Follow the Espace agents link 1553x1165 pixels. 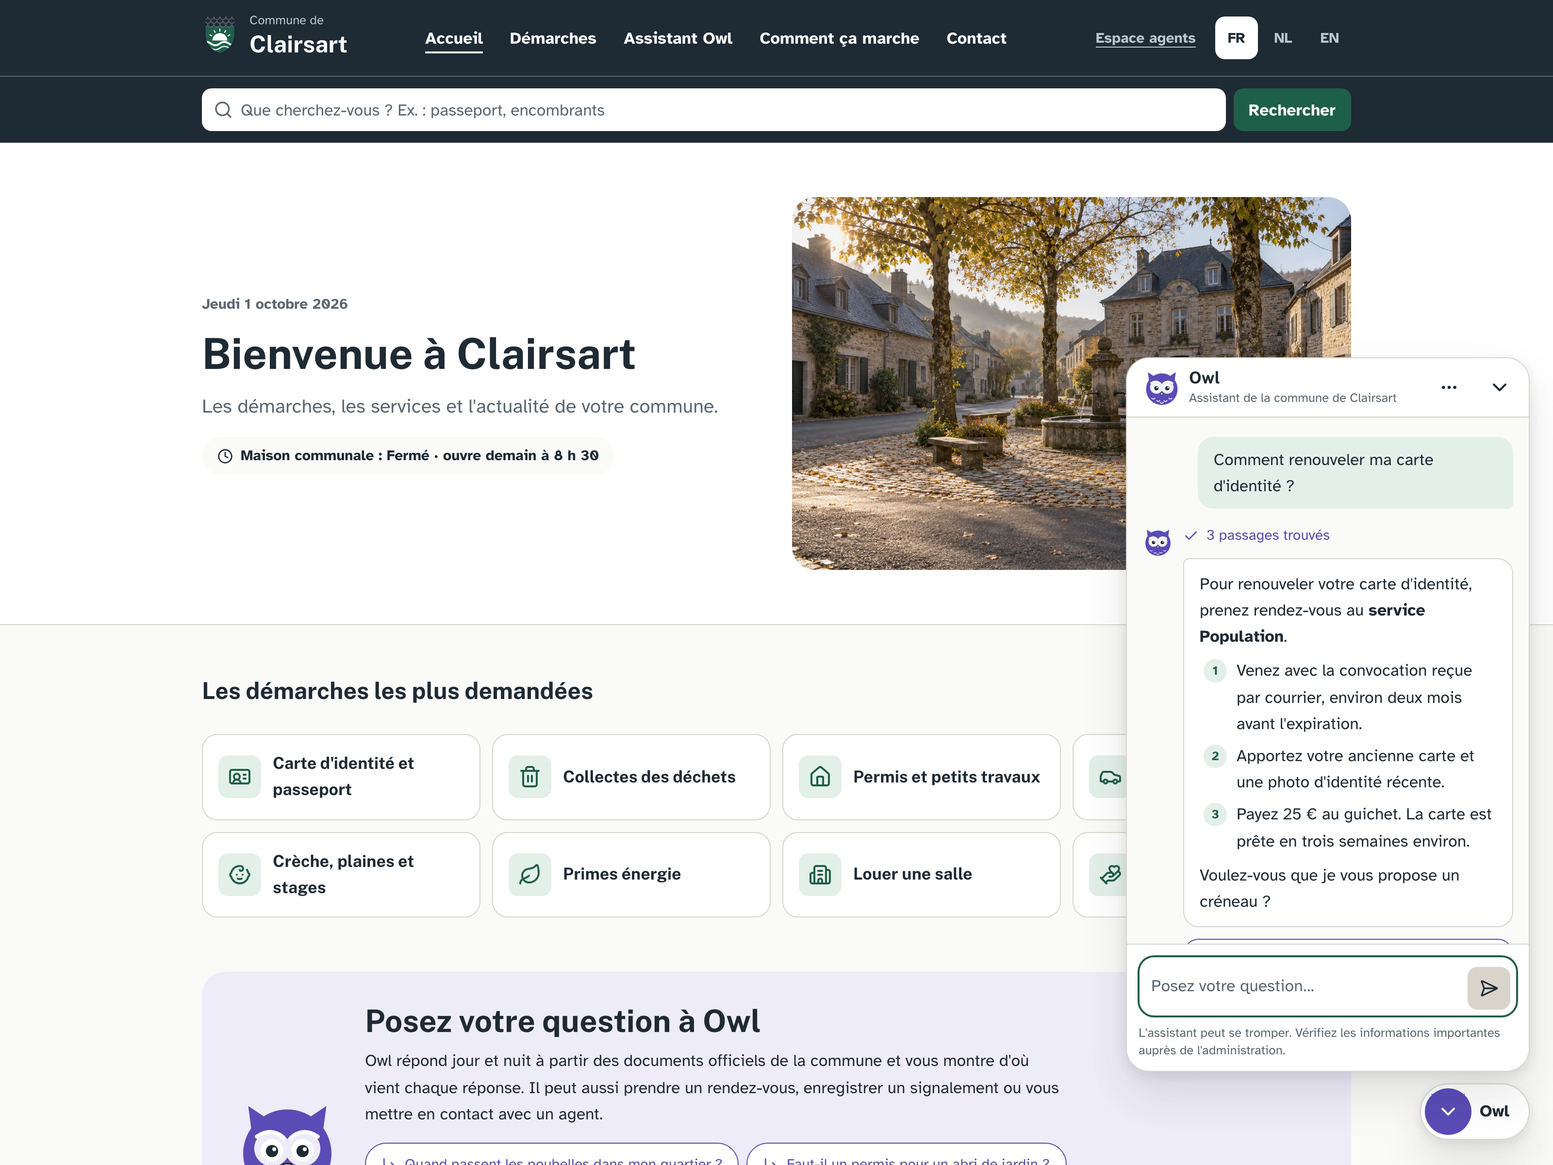click(1145, 38)
